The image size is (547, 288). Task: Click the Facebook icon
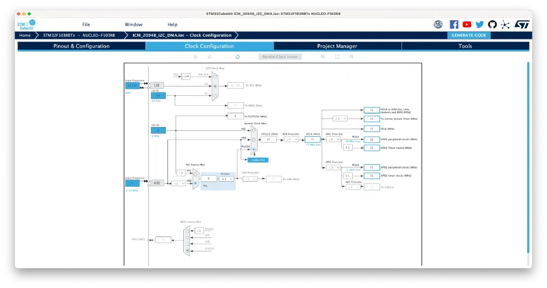(x=454, y=25)
